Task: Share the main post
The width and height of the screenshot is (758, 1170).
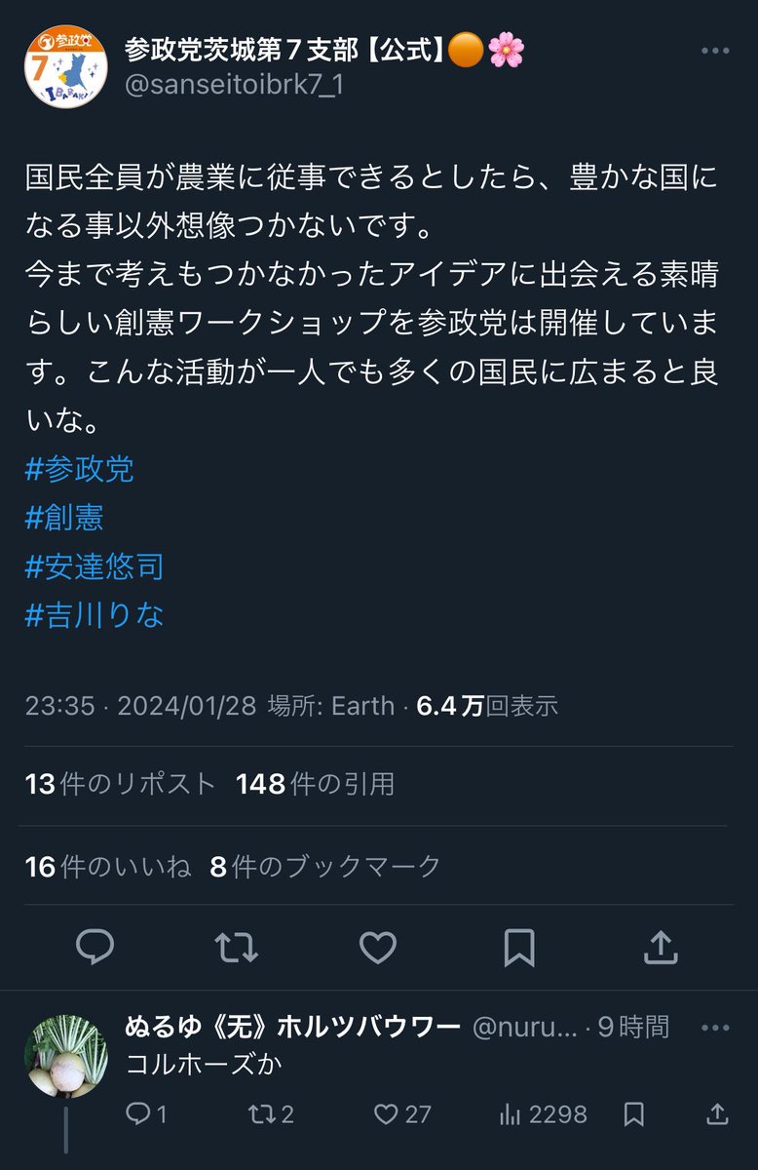Action: [661, 946]
